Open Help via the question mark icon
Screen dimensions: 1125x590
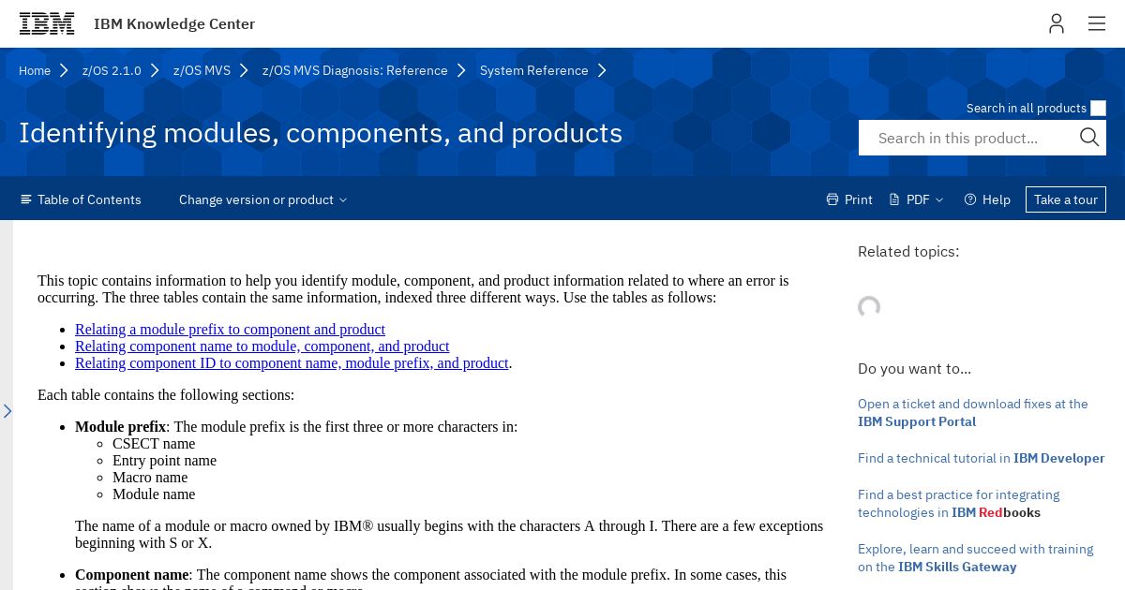[970, 199]
